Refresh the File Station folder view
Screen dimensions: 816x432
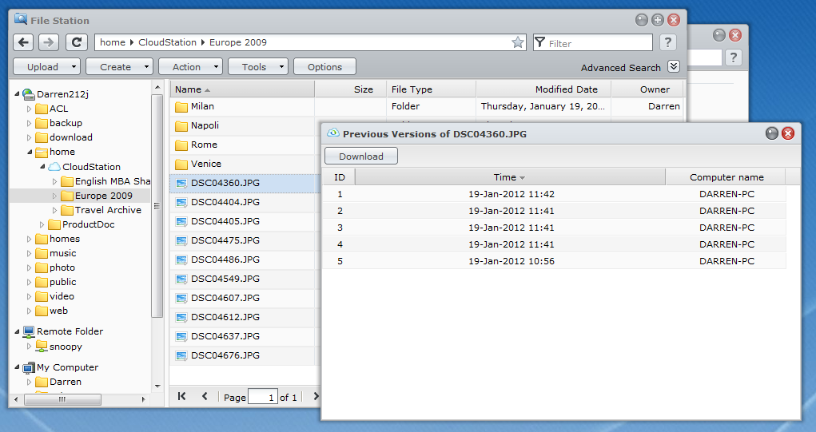(77, 42)
